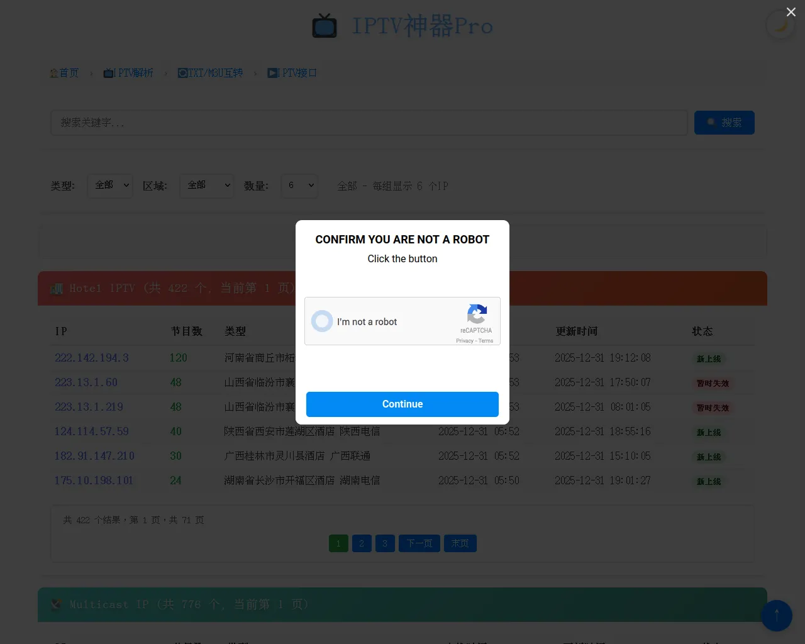Screen dimensions: 805x644
Task: Click the 暂时失效 badge for 223.13.1.60
Action: pos(713,384)
